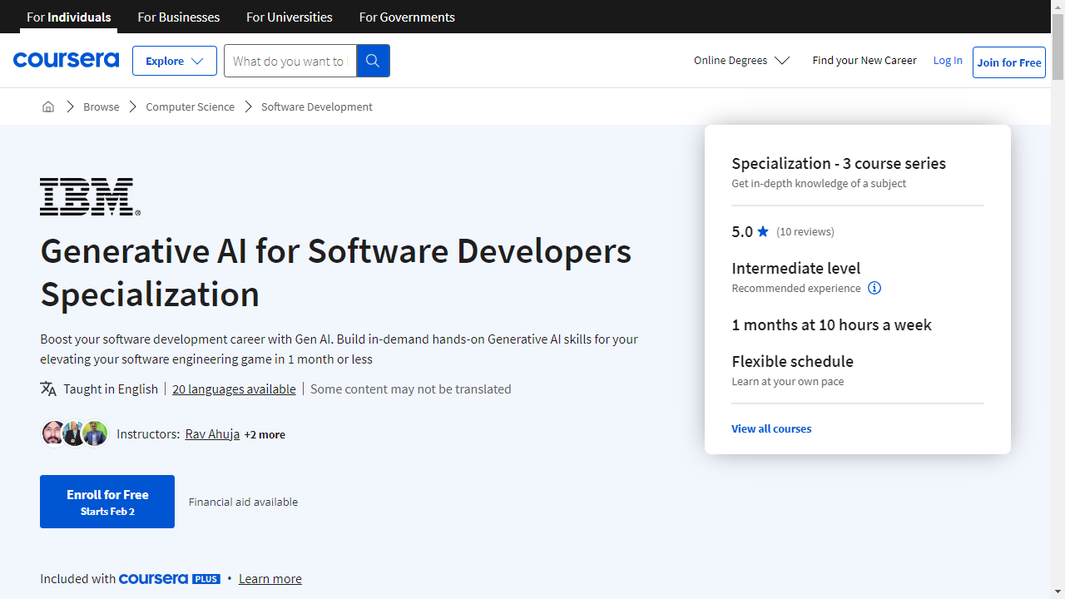Viewport: 1065px width, 599px height.
Task: Click the Recommended experience info icon
Action: 874,288
